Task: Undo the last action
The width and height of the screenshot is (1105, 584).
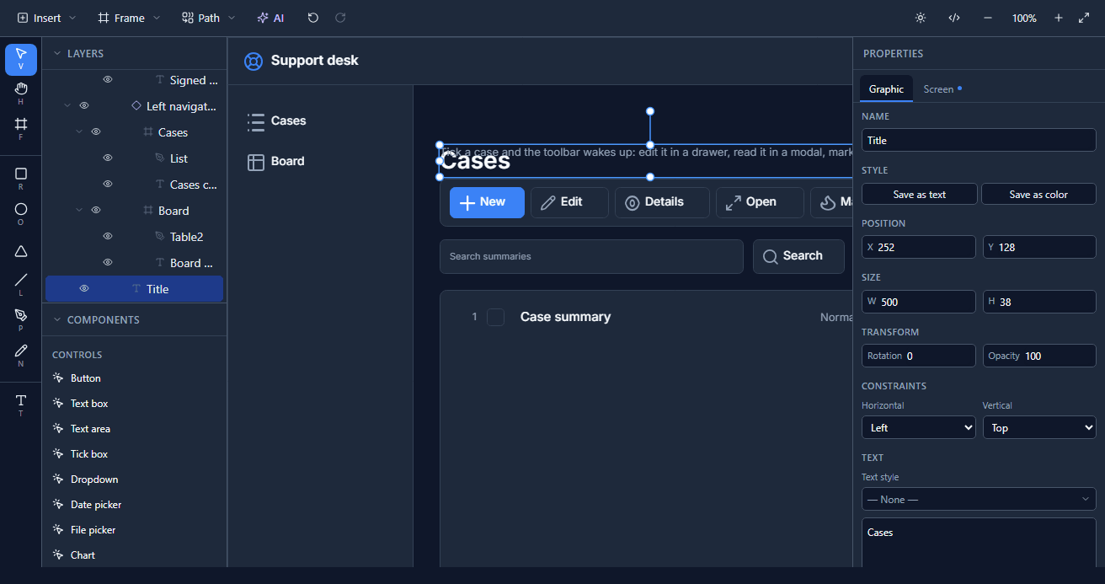Action: [313, 18]
